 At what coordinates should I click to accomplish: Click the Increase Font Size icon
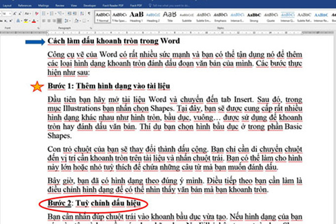pyautogui.click(x=15, y=13)
